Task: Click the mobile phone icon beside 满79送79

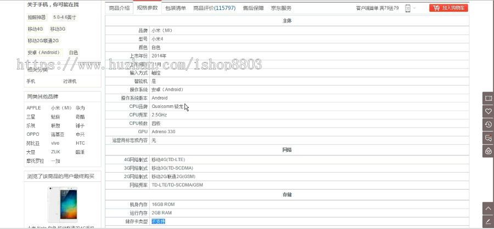Action: [x=408, y=8]
